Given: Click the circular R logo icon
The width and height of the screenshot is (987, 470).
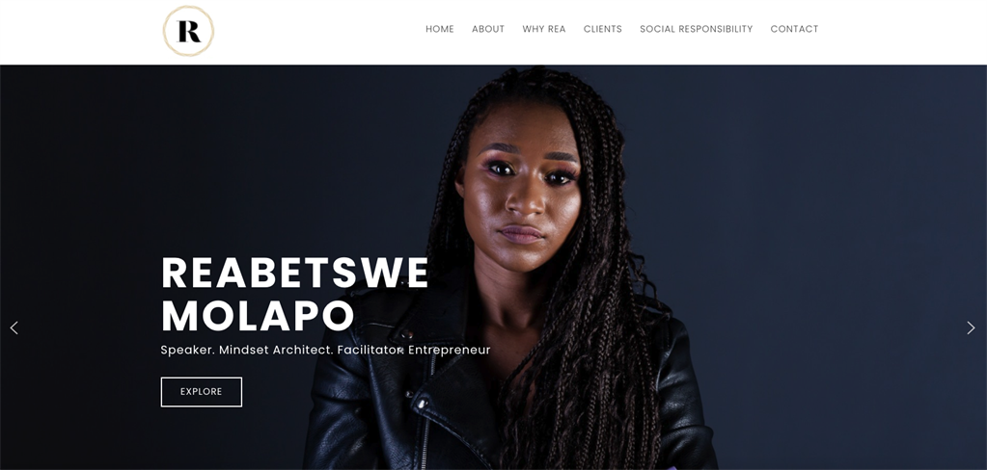Looking at the screenshot, I should point(188,31).
